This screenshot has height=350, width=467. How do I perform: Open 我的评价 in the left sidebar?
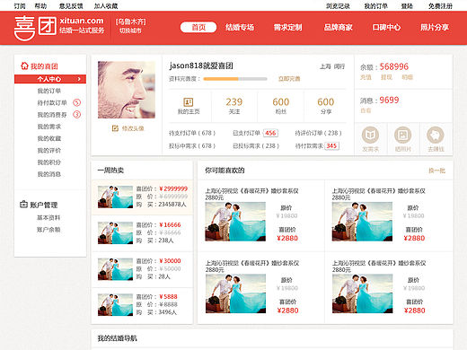pyautogui.click(x=49, y=150)
